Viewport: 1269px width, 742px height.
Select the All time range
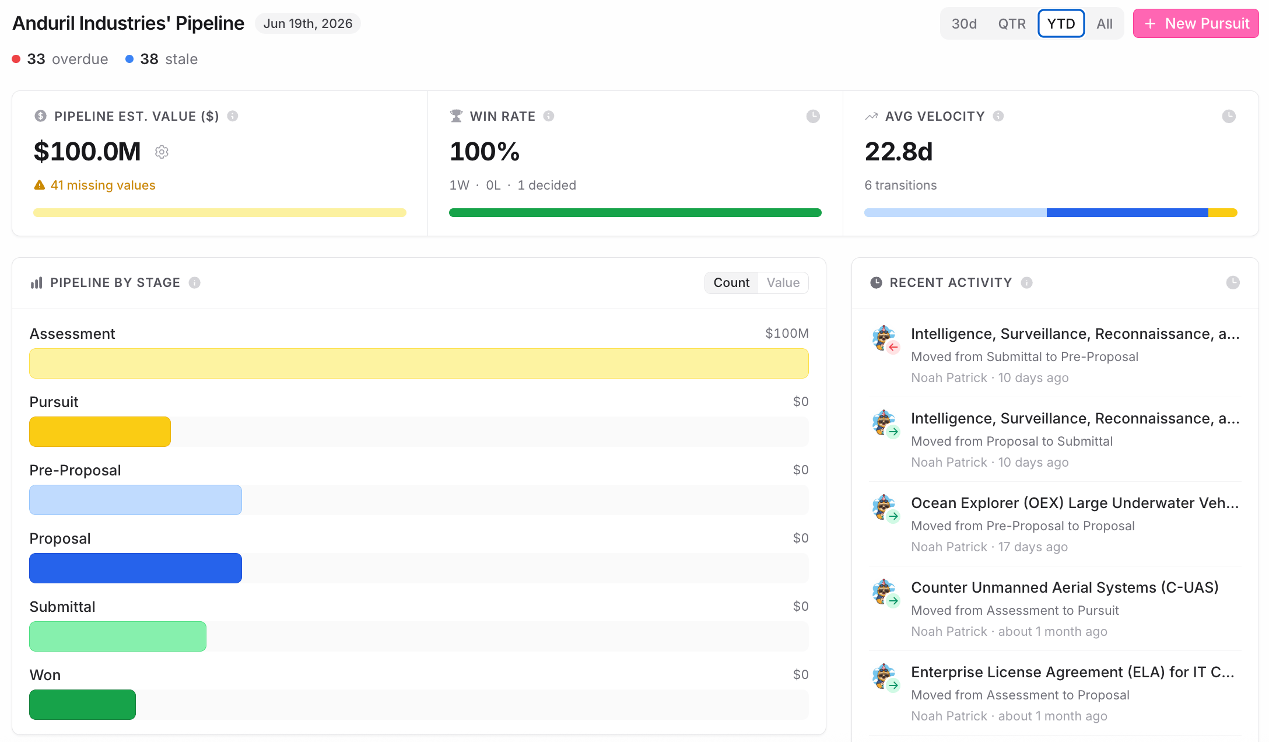pos(1105,23)
